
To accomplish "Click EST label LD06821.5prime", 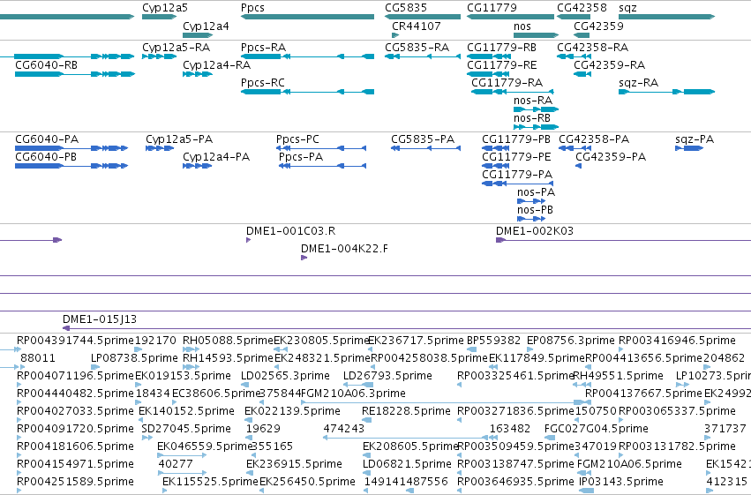I will coord(407,464).
